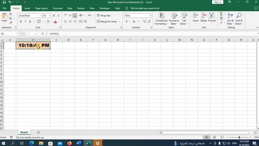259x146 pixels.
Task: Switch to the Page Layout tab
Action: coord(41,8)
